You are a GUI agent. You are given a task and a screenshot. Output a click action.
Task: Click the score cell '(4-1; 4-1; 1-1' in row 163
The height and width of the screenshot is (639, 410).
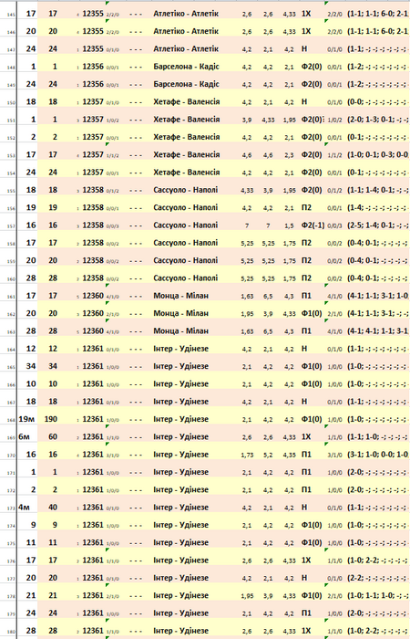pos(378,330)
